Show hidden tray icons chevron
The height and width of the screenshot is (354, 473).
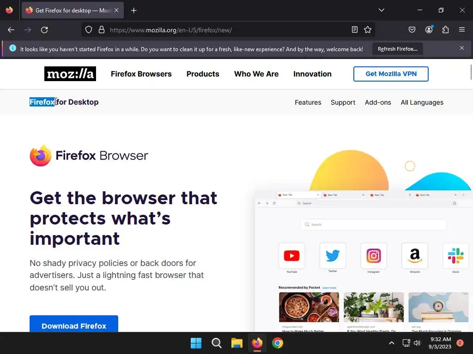pos(392,343)
